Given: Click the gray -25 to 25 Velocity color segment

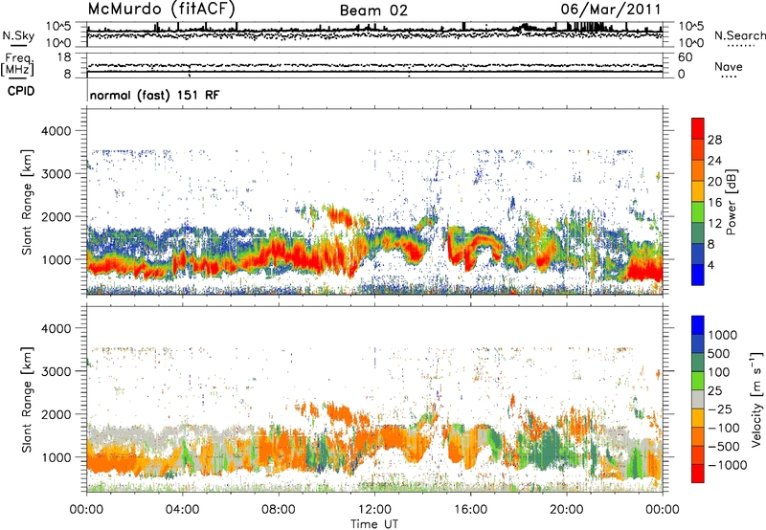Looking at the screenshot, I should click(698, 400).
